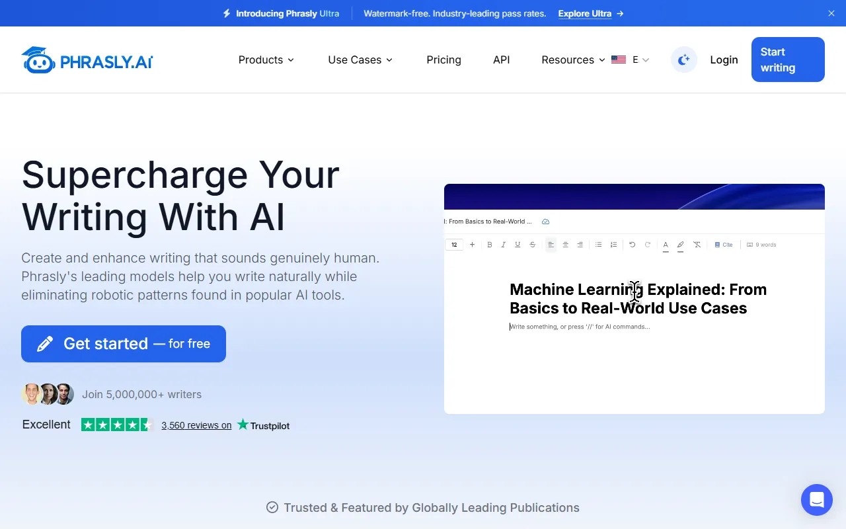The height and width of the screenshot is (529, 846).
Task: Click the writers' avatar group
Action: coord(48,394)
